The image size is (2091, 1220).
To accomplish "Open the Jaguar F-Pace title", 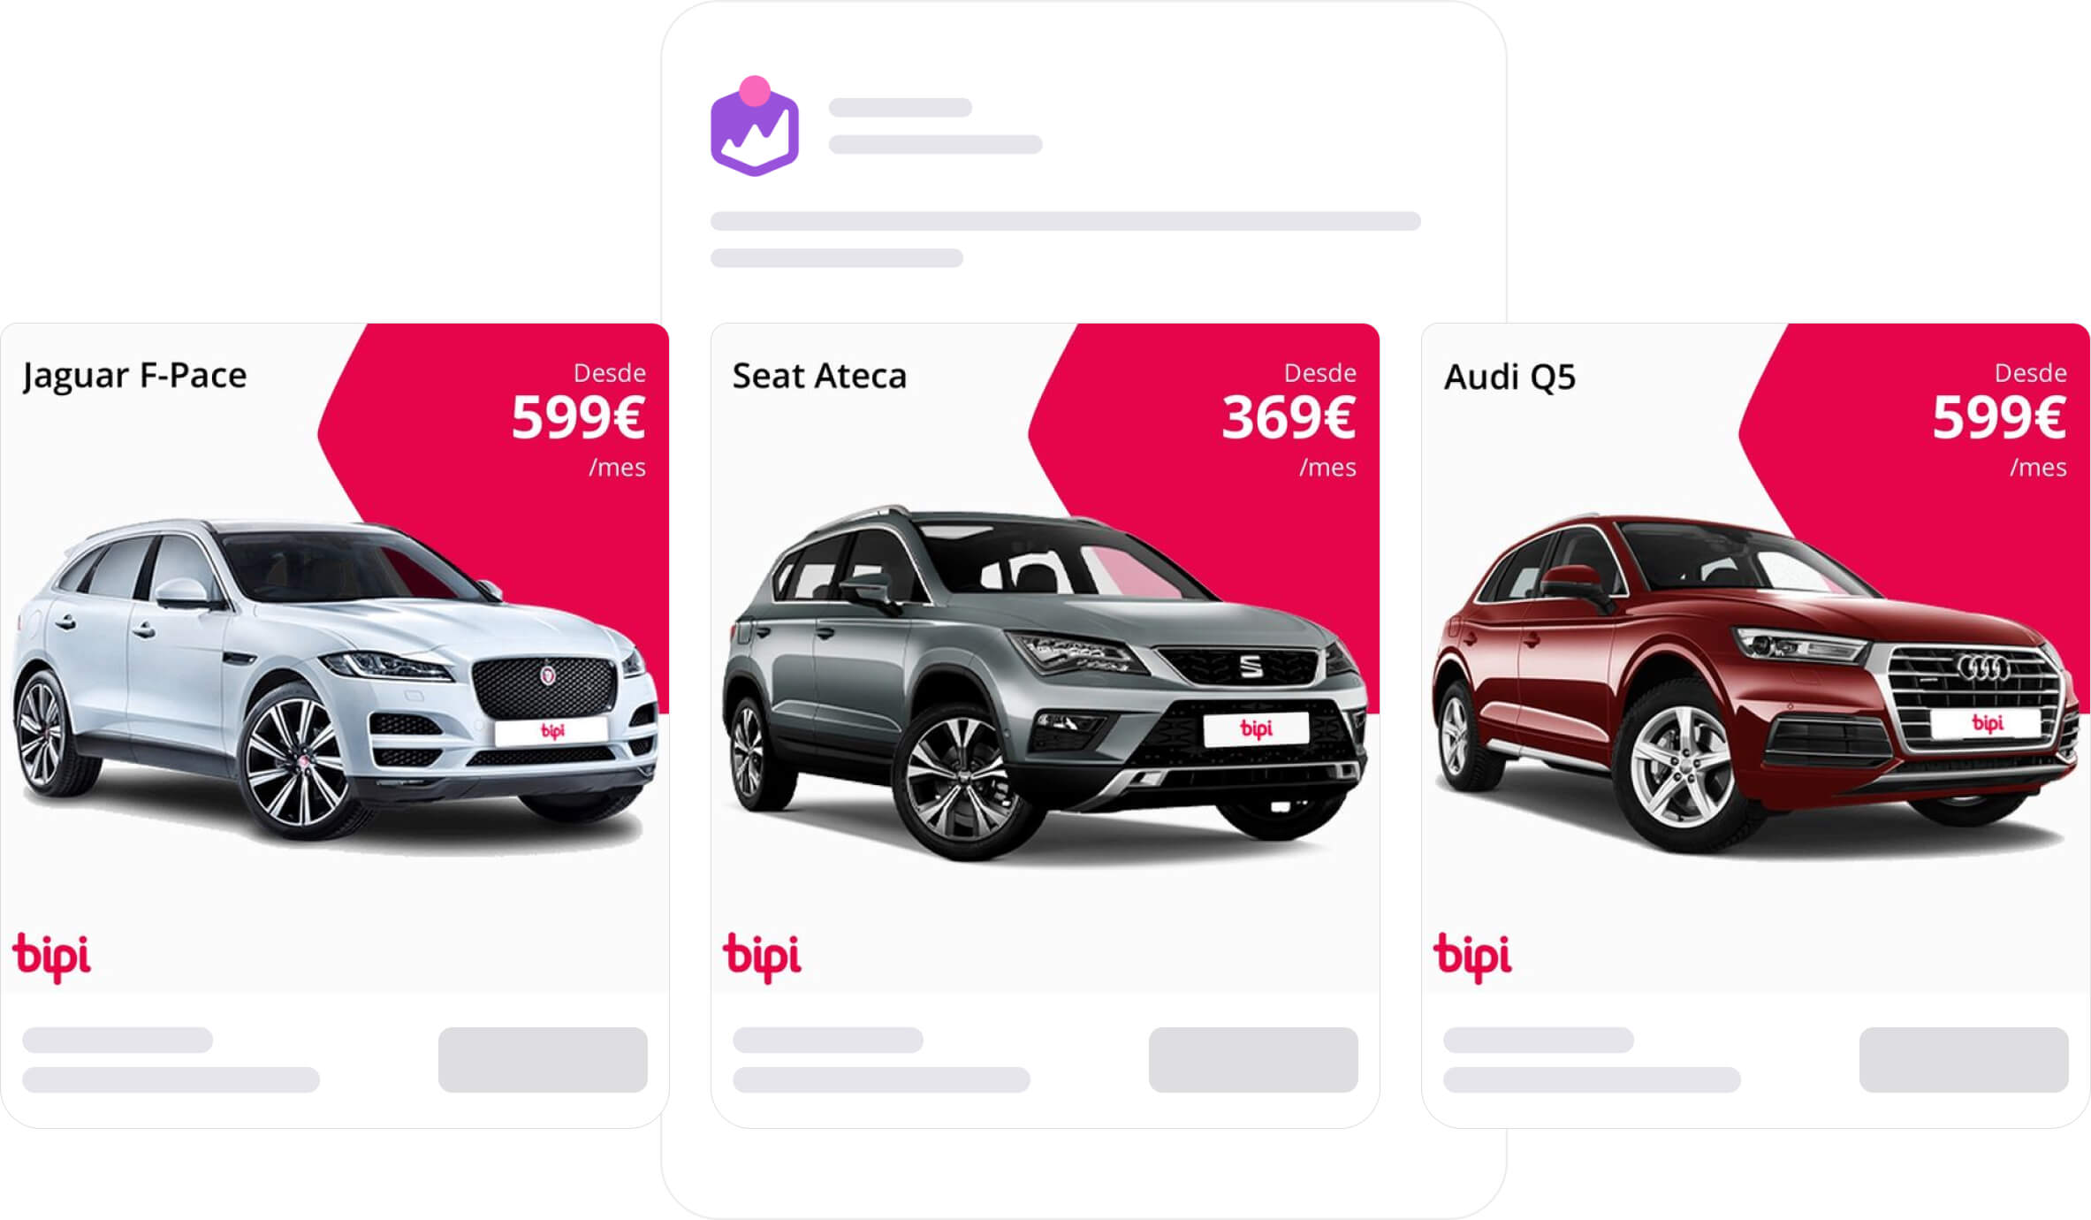I will (x=135, y=377).
